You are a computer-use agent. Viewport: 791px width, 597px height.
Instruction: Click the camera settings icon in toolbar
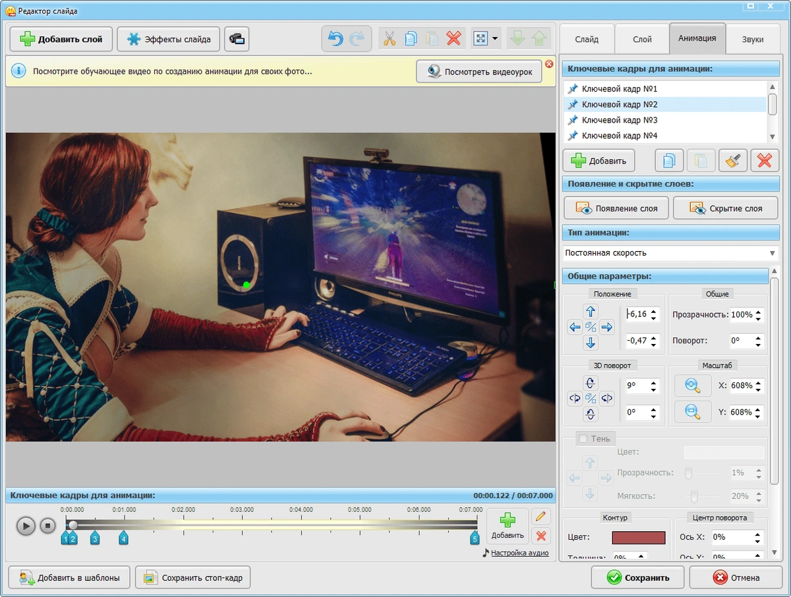coord(237,40)
